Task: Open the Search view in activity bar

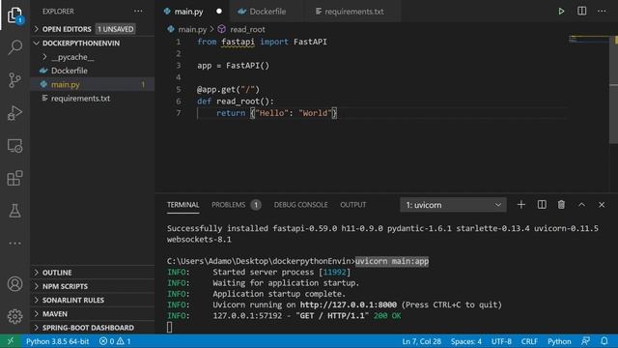Action: tap(15, 47)
